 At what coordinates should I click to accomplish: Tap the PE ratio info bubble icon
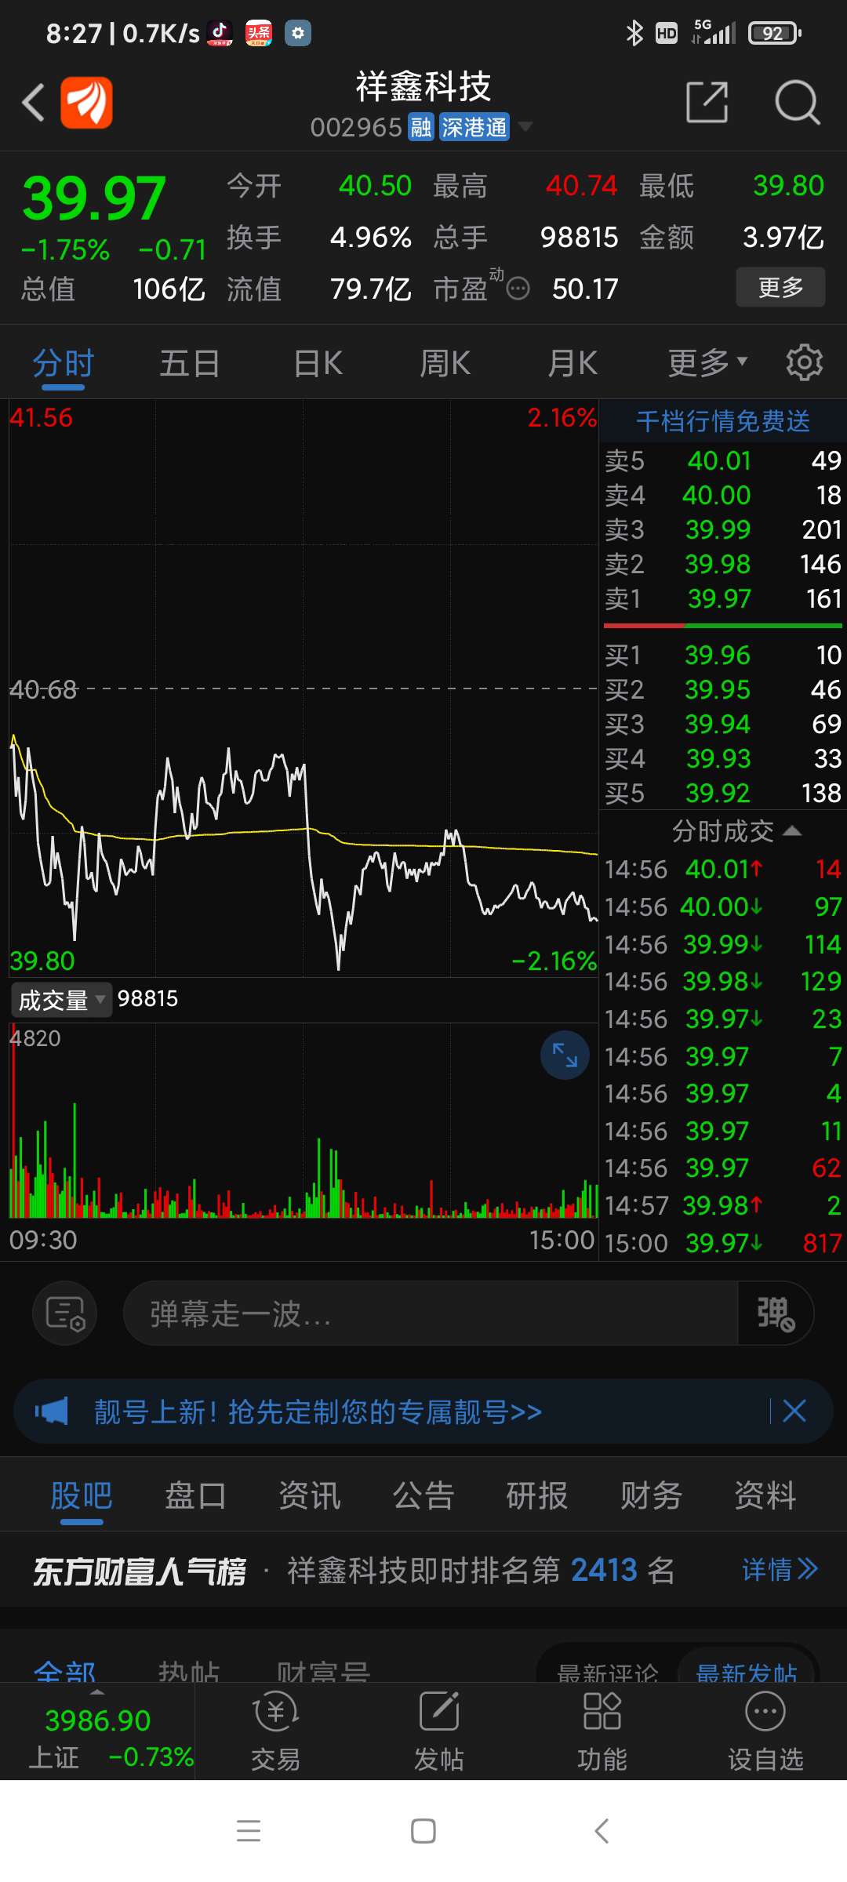coord(518,289)
